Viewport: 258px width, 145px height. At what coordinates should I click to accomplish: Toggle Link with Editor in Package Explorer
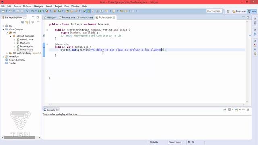(27, 22)
